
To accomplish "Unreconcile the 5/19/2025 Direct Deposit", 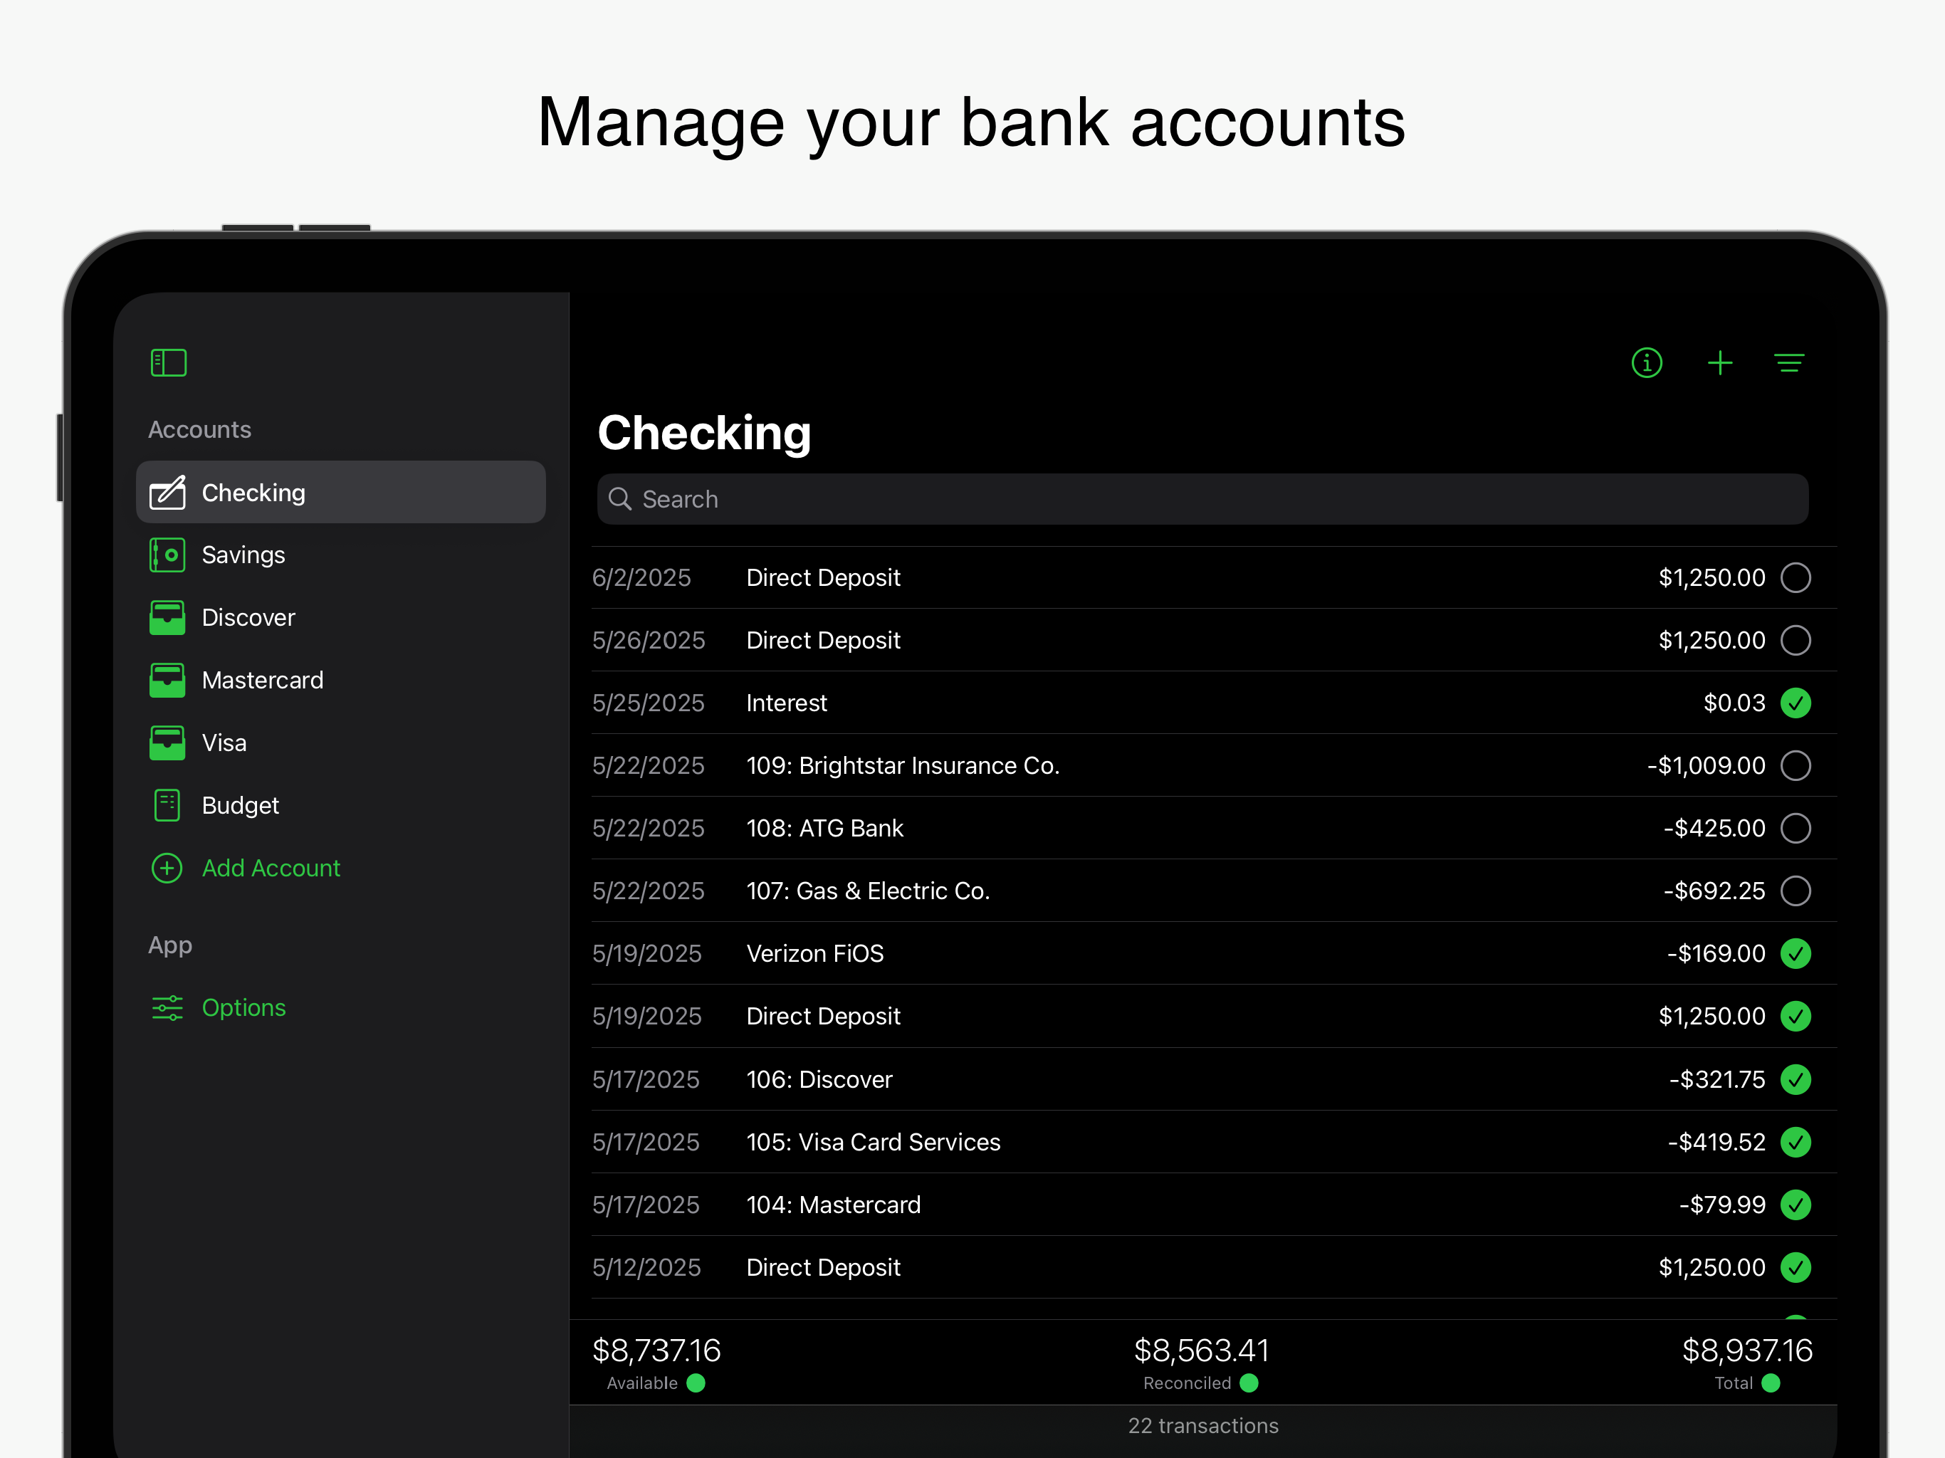I will (x=1795, y=1016).
